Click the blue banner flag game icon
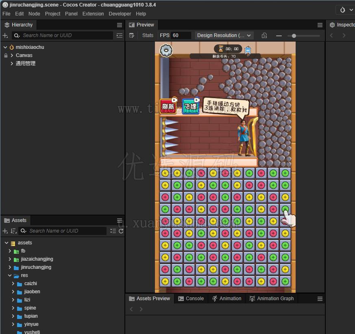This screenshot has height=334, width=355. [x=248, y=51]
